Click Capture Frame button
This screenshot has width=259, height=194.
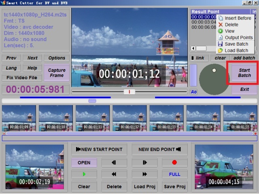(57, 73)
